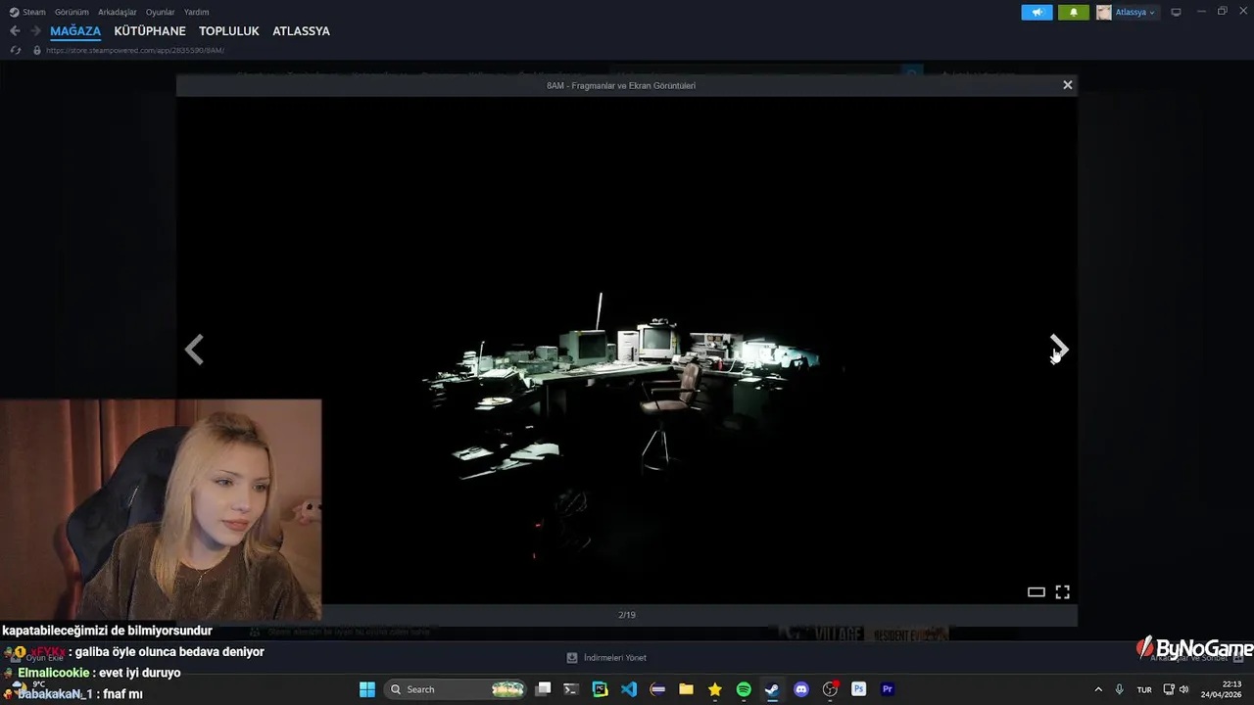
Task: Open PyCharm from taskbar
Action: 601,689
